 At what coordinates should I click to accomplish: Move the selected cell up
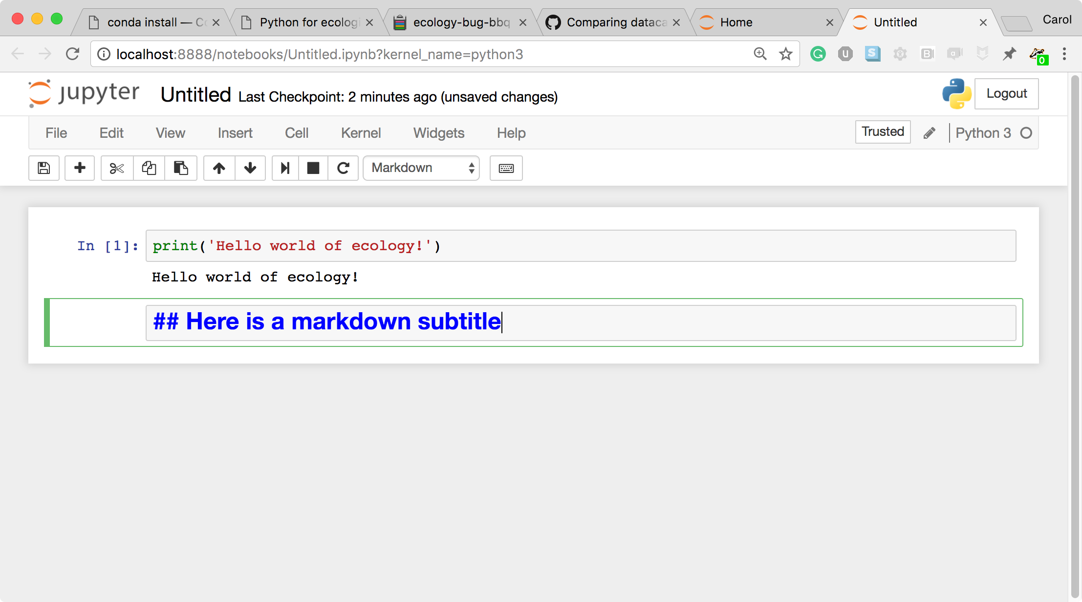coord(218,168)
